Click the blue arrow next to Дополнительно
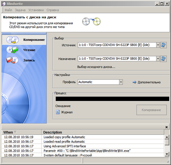 tap(134, 82)
